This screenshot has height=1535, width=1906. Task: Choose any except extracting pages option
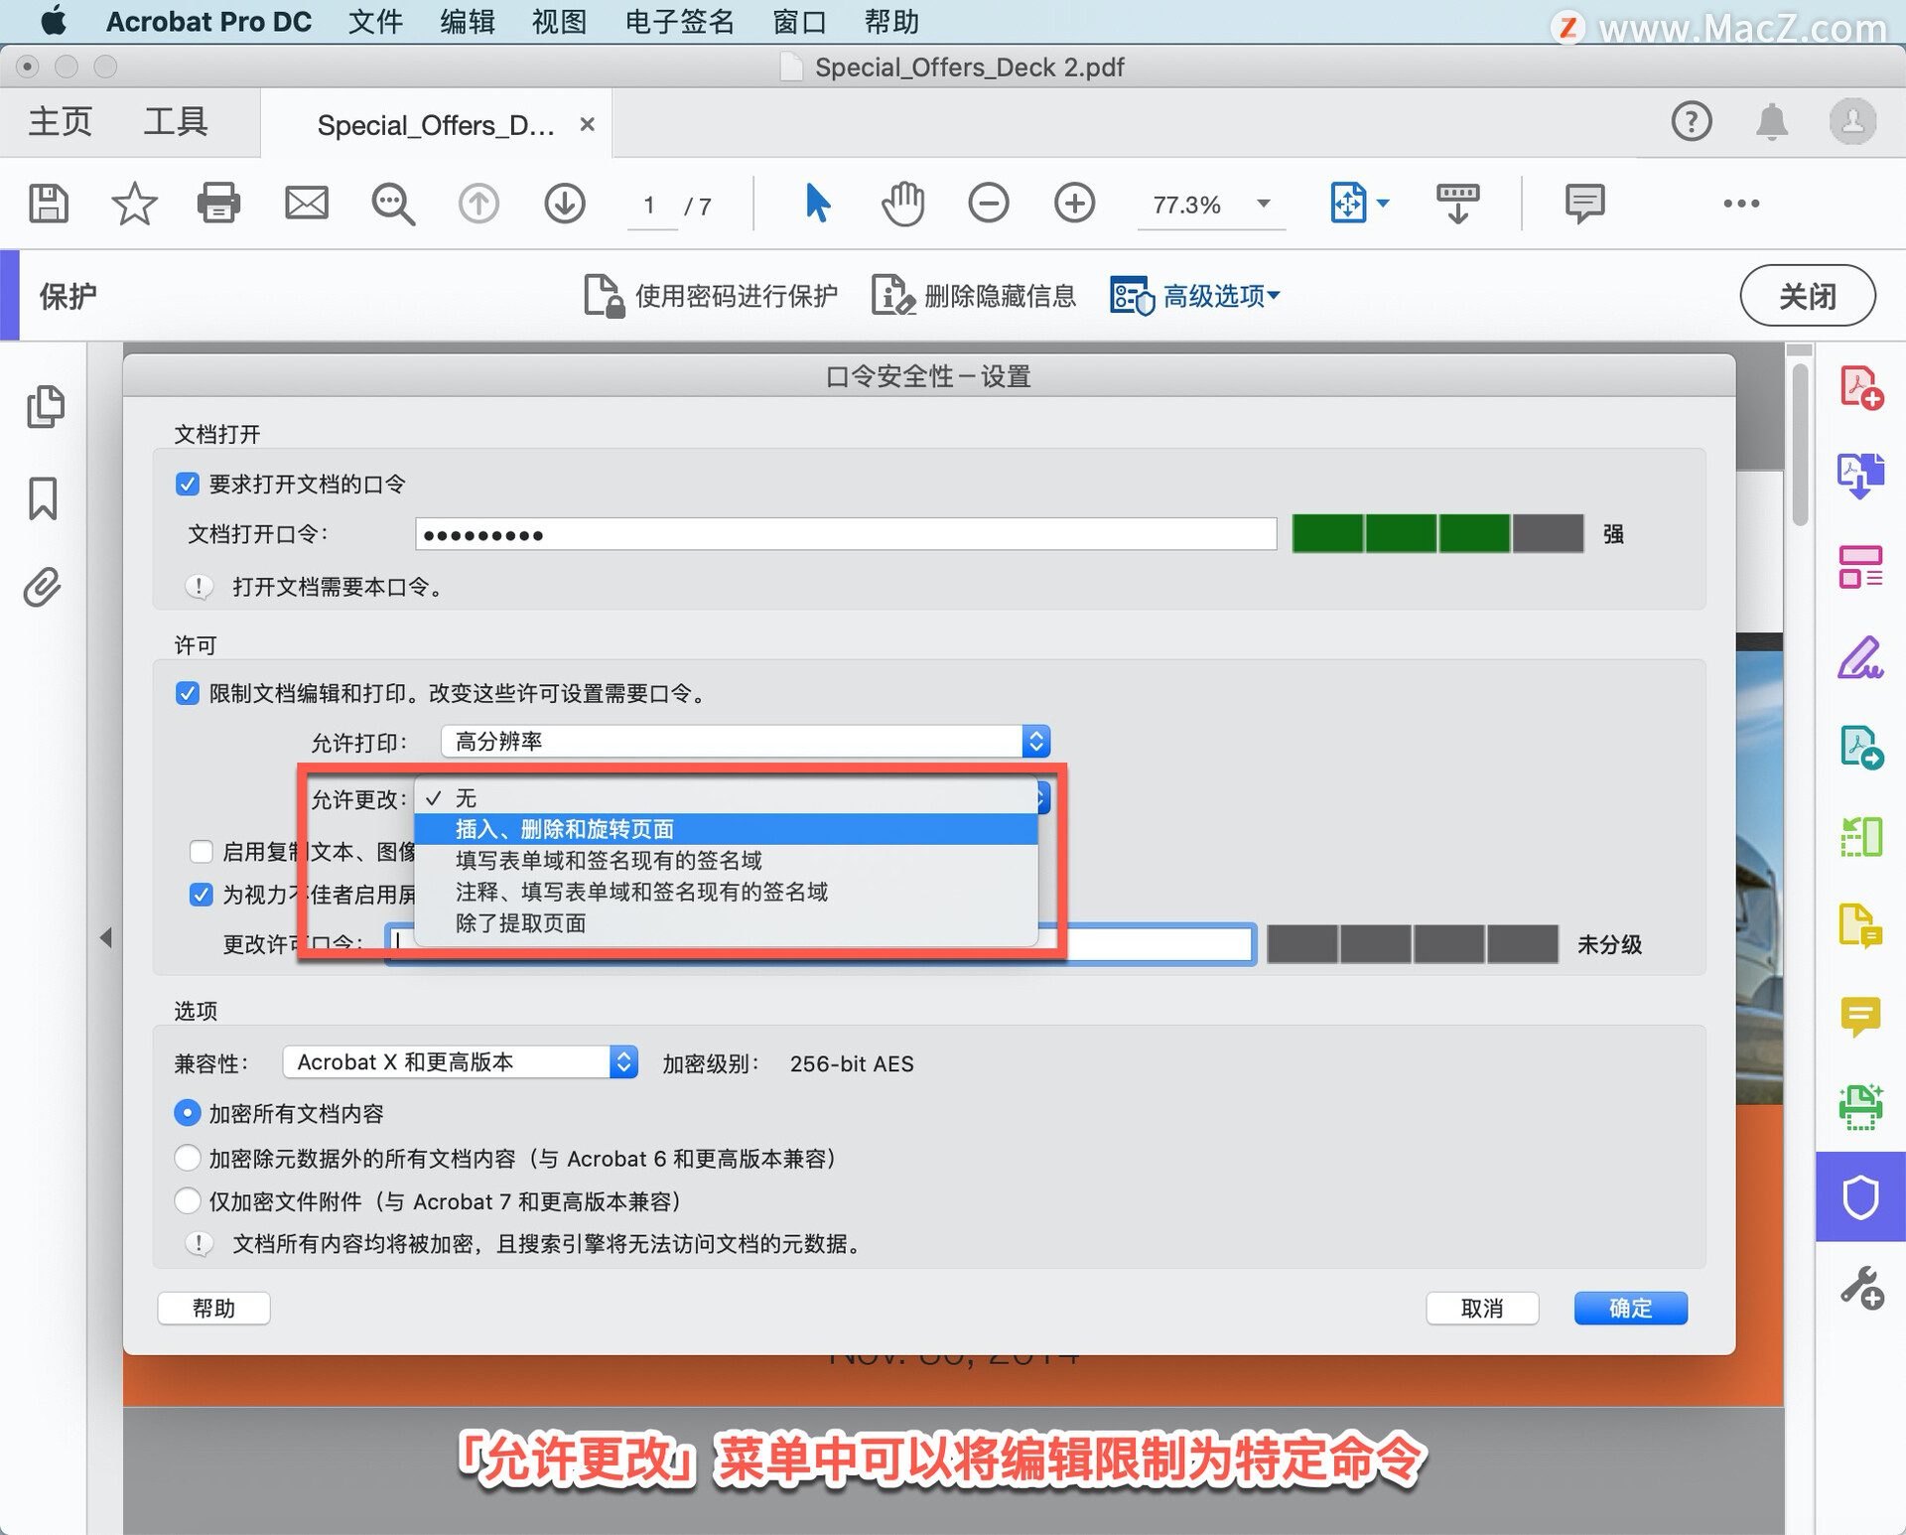(x=726, y=923)
